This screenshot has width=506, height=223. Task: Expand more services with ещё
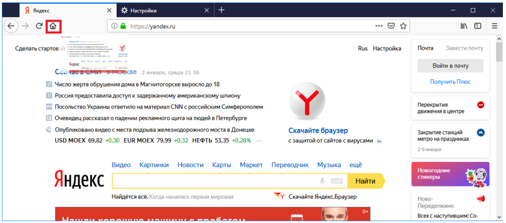[x=356, y=165]
